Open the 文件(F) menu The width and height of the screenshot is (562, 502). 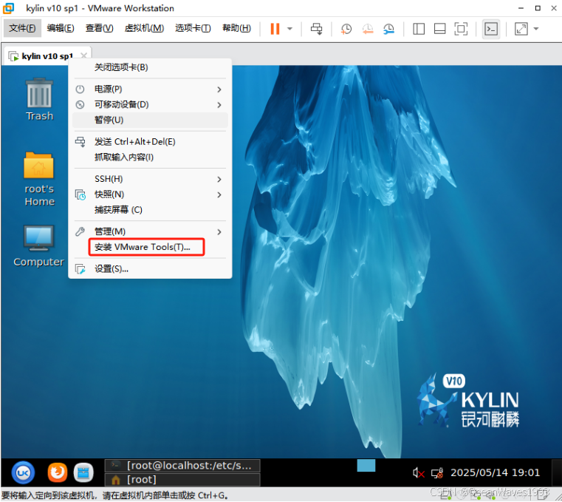[x=22, y=28]
